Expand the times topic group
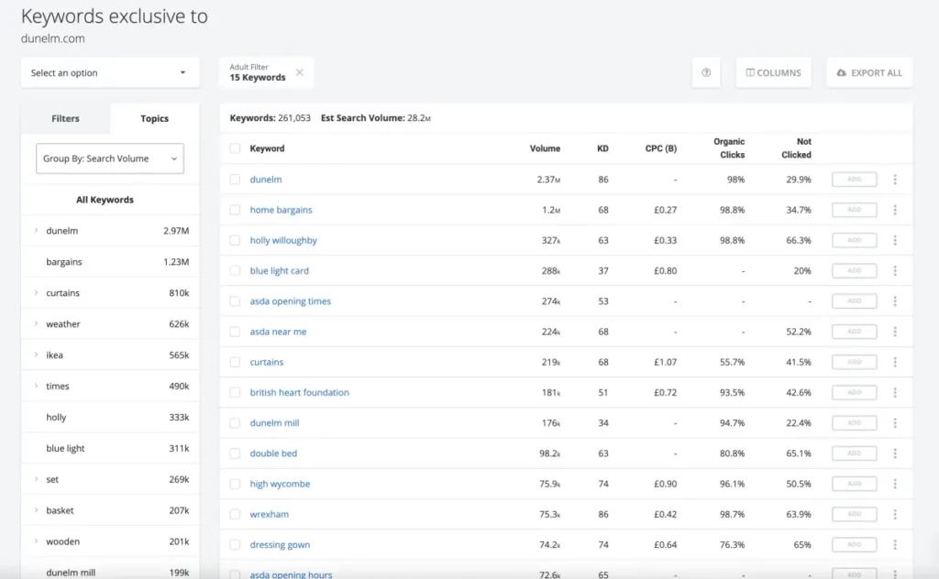 36,386
